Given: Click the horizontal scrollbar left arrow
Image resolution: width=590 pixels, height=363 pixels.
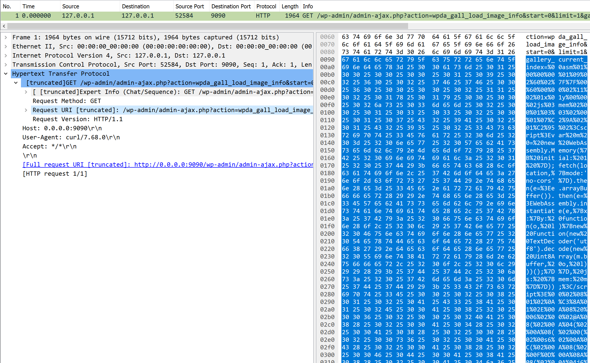Looking at the screenshot, I should tap(4, 26).
